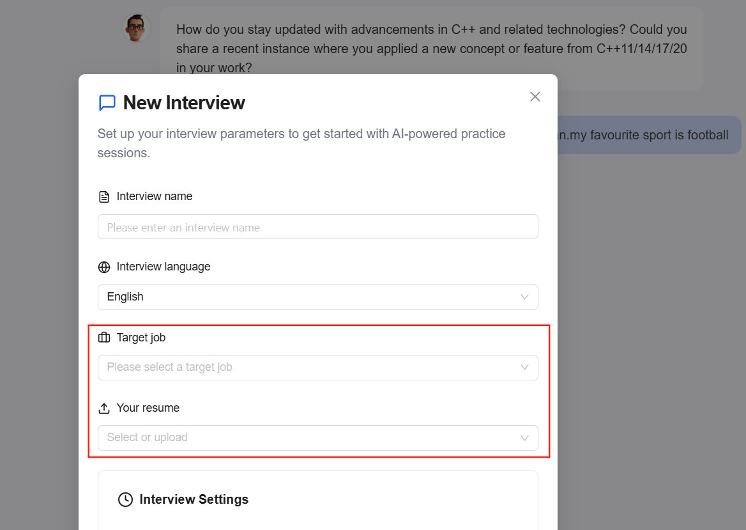This screenshot has width=746, height=530.
Task: Click the Your resume field label
Action: [x=148, y=408]
